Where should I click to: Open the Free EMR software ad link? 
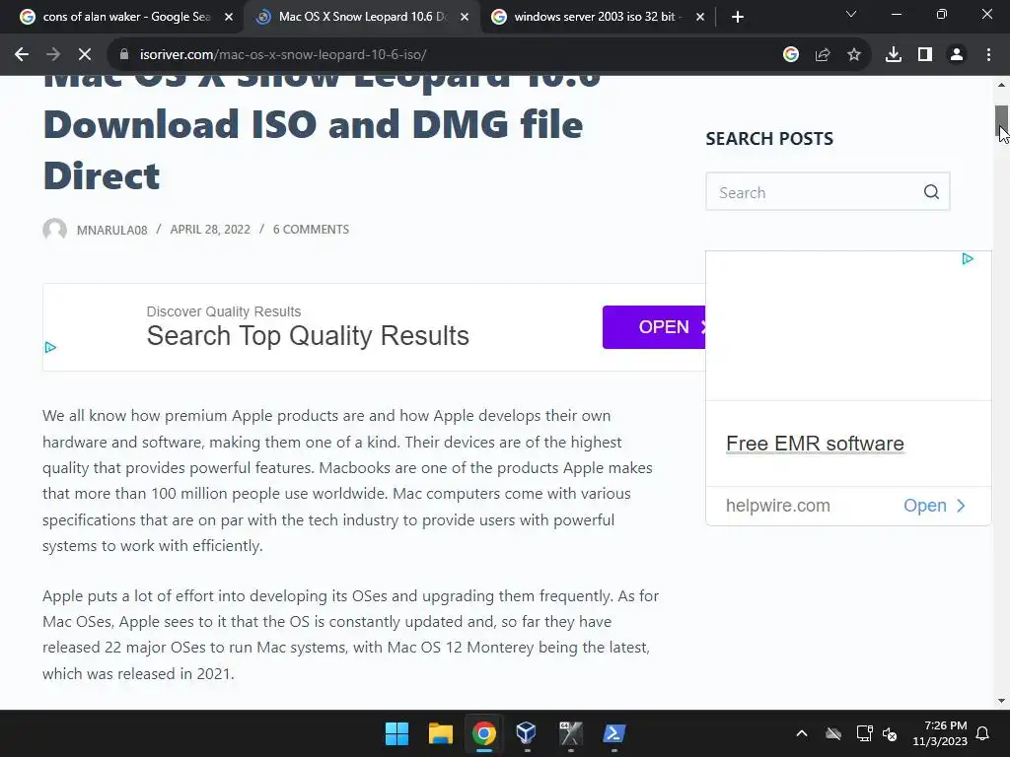click(815, 444)
